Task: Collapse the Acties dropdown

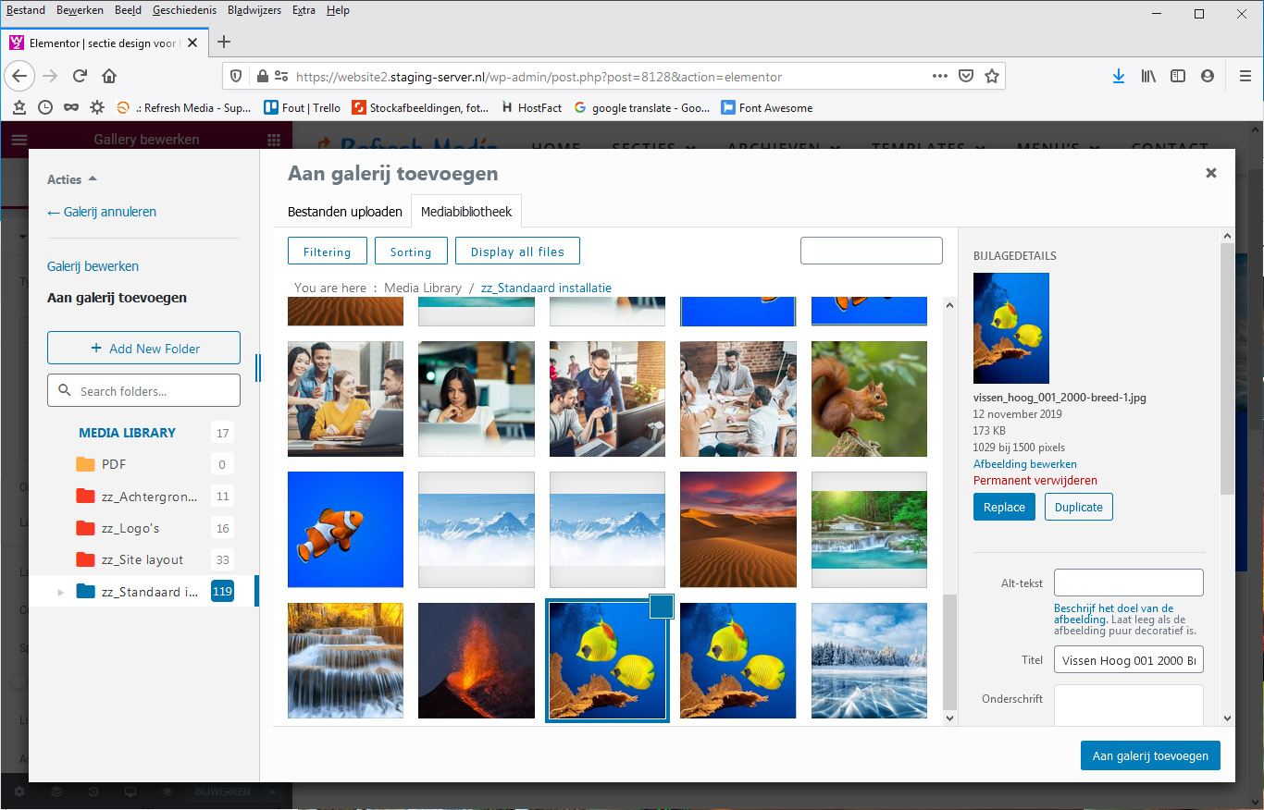Action: tap(71, 179)
